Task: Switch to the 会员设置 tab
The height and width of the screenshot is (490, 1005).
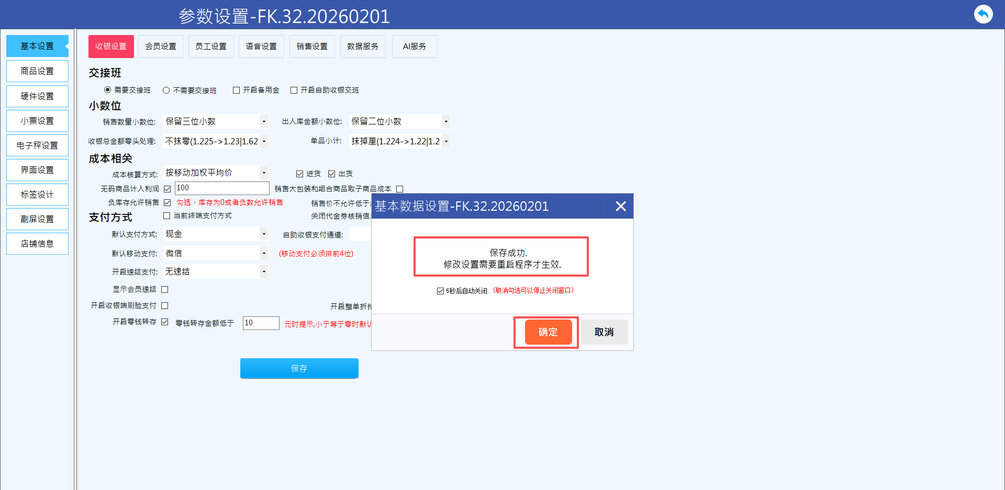Action: [161, 47]
